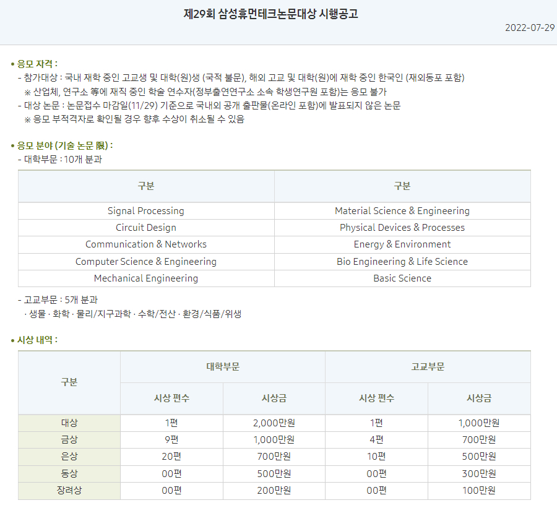Click the Signal Processing table cell
Image resolution: width=557 pixels, height=508 pixels.
(146, 211)
